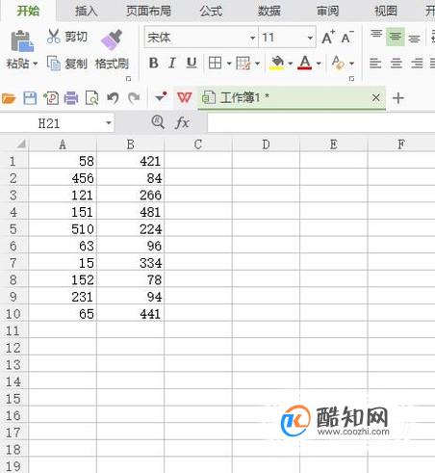Increase font size with A+ icon

pyautogui.click(x=328, y=38)
